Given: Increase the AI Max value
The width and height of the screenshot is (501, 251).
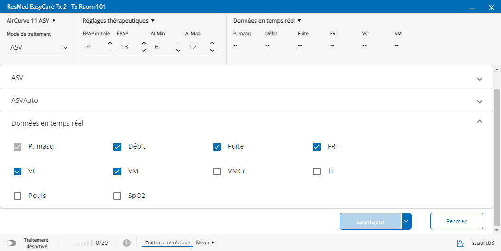Looking at the screenshot, I should 212,43.
